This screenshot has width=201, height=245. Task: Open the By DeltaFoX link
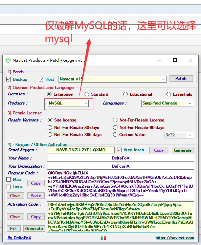pyautogui.click(x=19, y=238)
